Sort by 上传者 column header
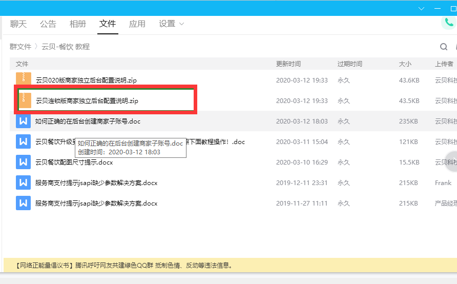Viewport: 457px width, 284px height. pos(444,64)
